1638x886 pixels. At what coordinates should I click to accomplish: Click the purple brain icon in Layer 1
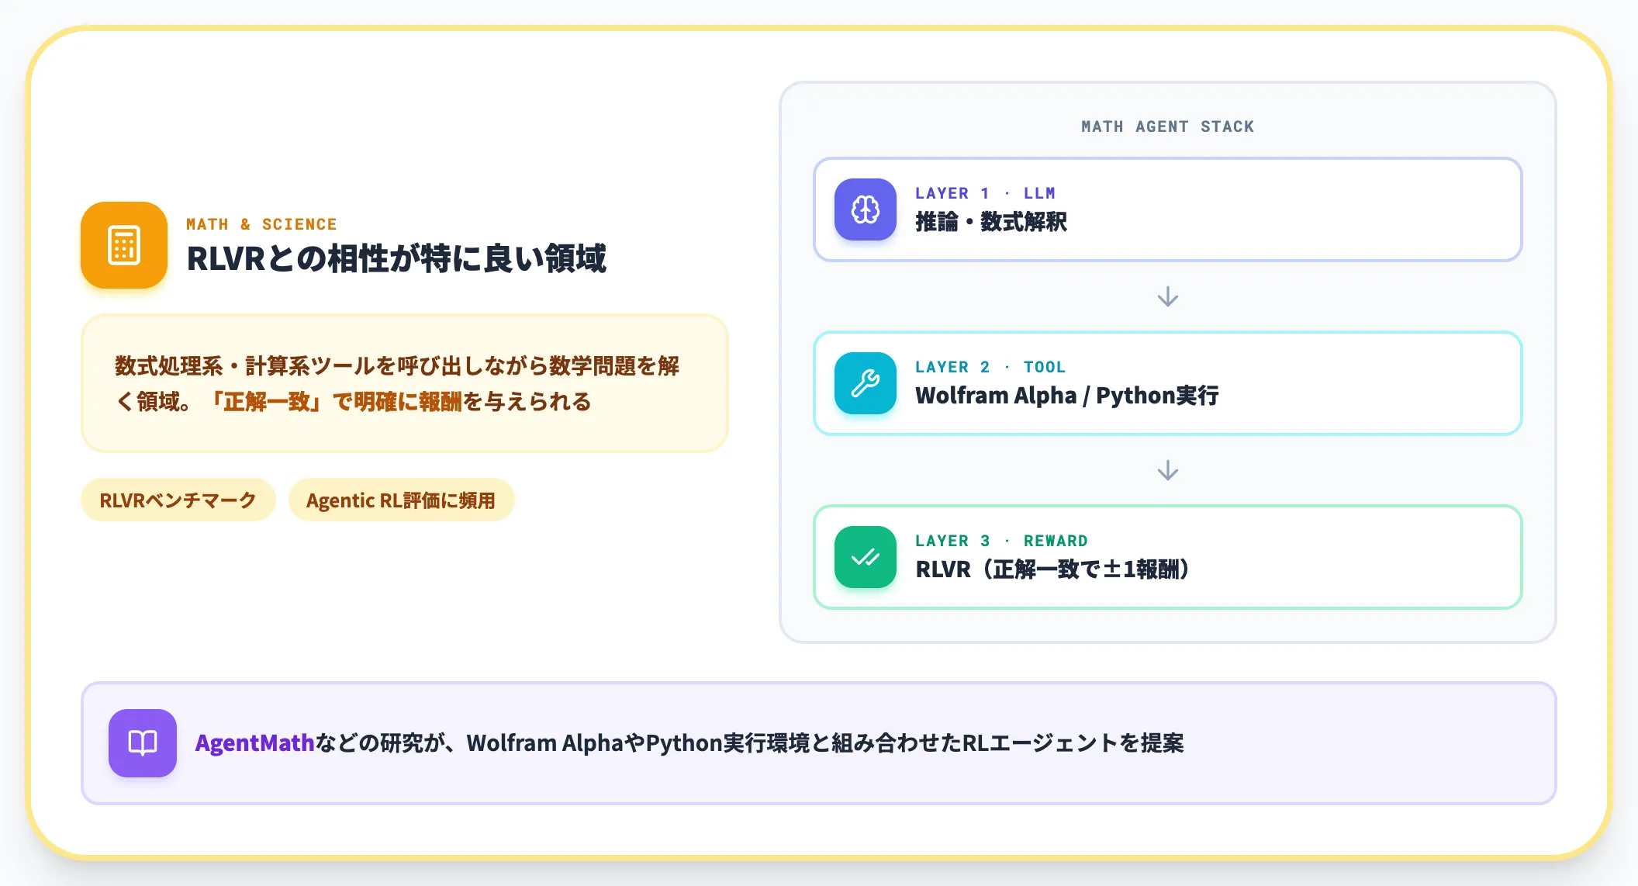(x=866, y=209)
